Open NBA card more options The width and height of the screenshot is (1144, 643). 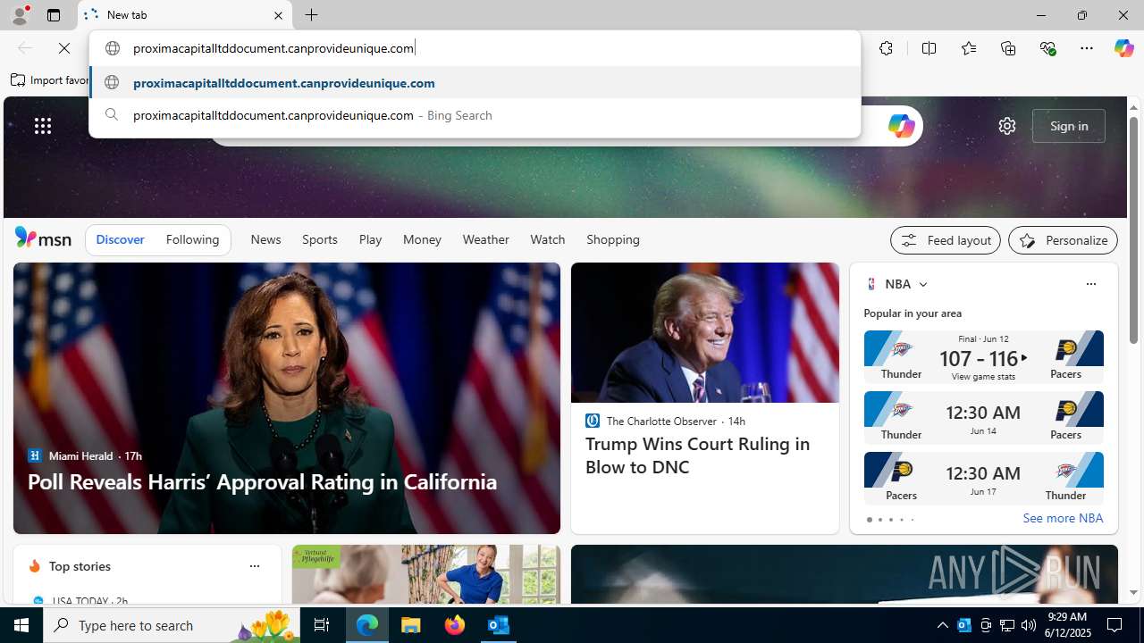point(1090,284)
